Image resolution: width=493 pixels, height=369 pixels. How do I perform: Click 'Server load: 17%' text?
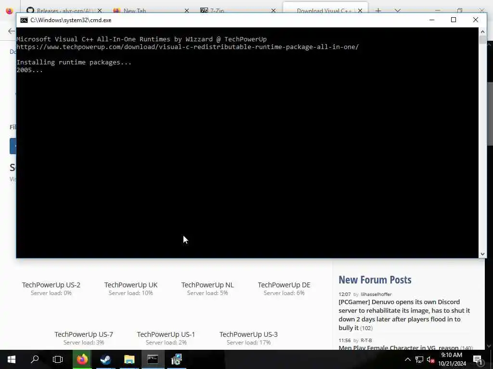248,343
